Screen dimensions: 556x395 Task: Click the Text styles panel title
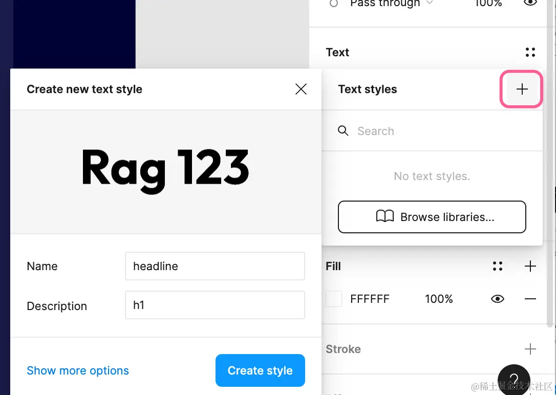pos(368,89)
